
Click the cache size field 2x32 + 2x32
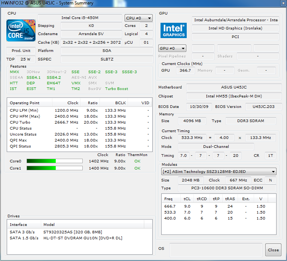point(91,42)
